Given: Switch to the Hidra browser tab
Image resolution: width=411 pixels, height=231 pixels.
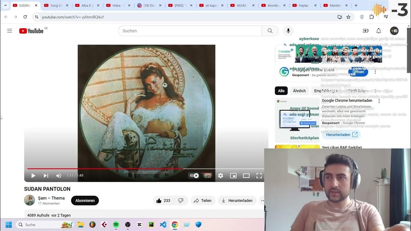Looking at the screenshot, I should 118,5.
